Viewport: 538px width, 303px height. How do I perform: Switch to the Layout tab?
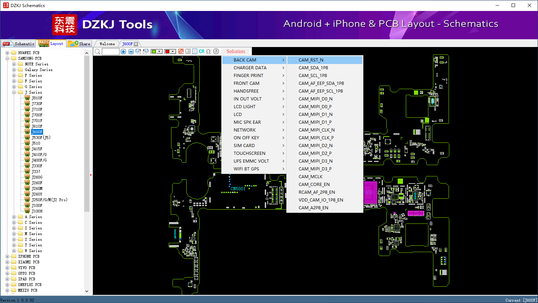(x=52, y=43)
